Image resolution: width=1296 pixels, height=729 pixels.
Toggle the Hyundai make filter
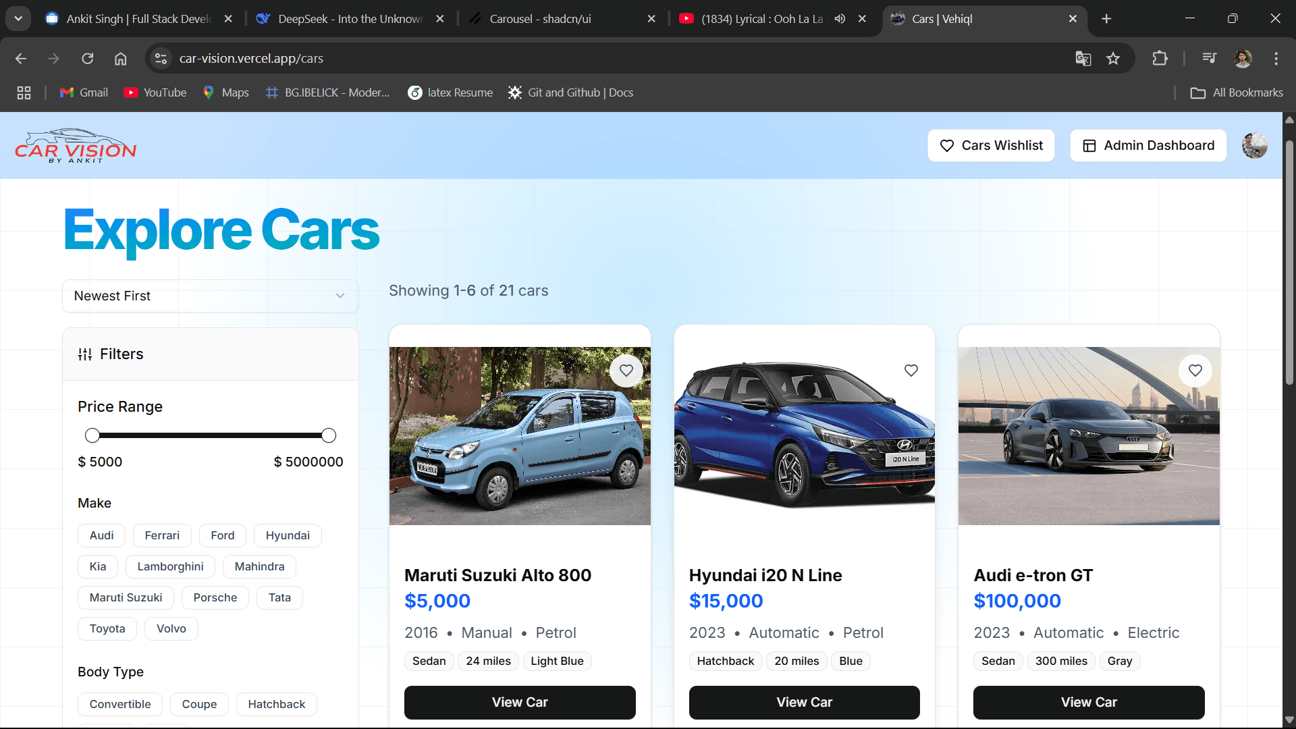coord(288,536)
